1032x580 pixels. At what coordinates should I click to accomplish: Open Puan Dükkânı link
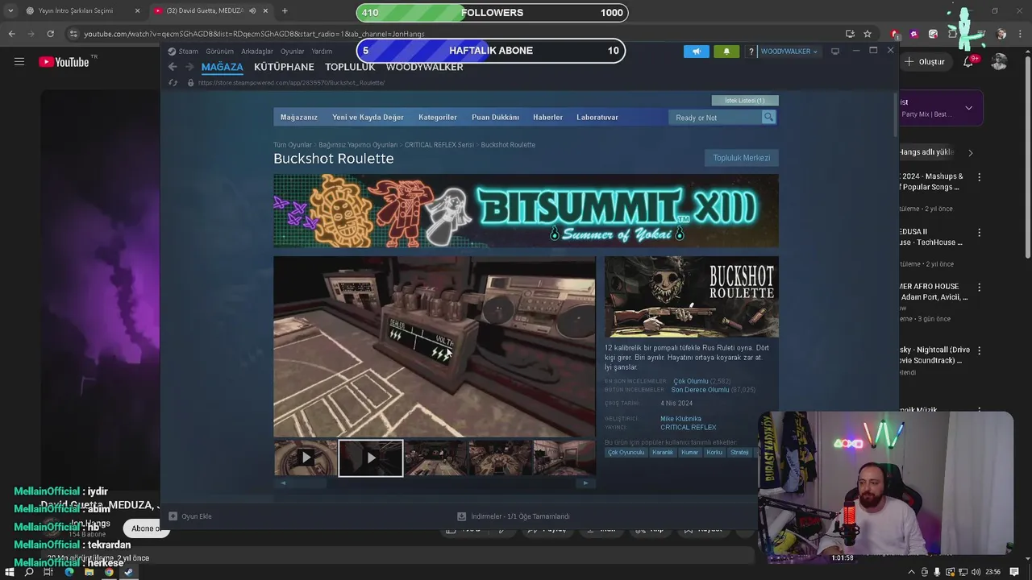pos(495,118)
